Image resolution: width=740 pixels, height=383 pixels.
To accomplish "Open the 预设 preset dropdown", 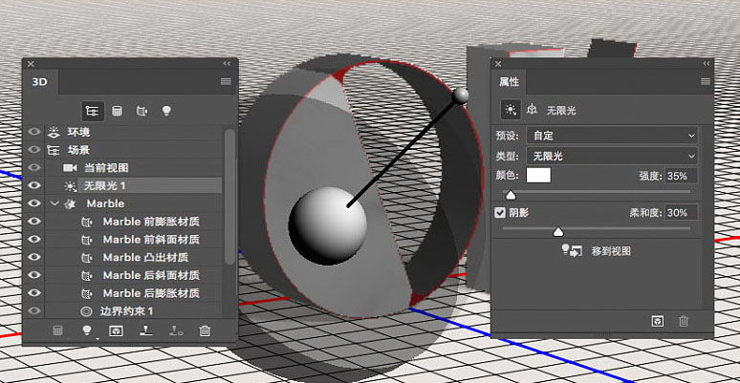I will [x=612, y=136].
